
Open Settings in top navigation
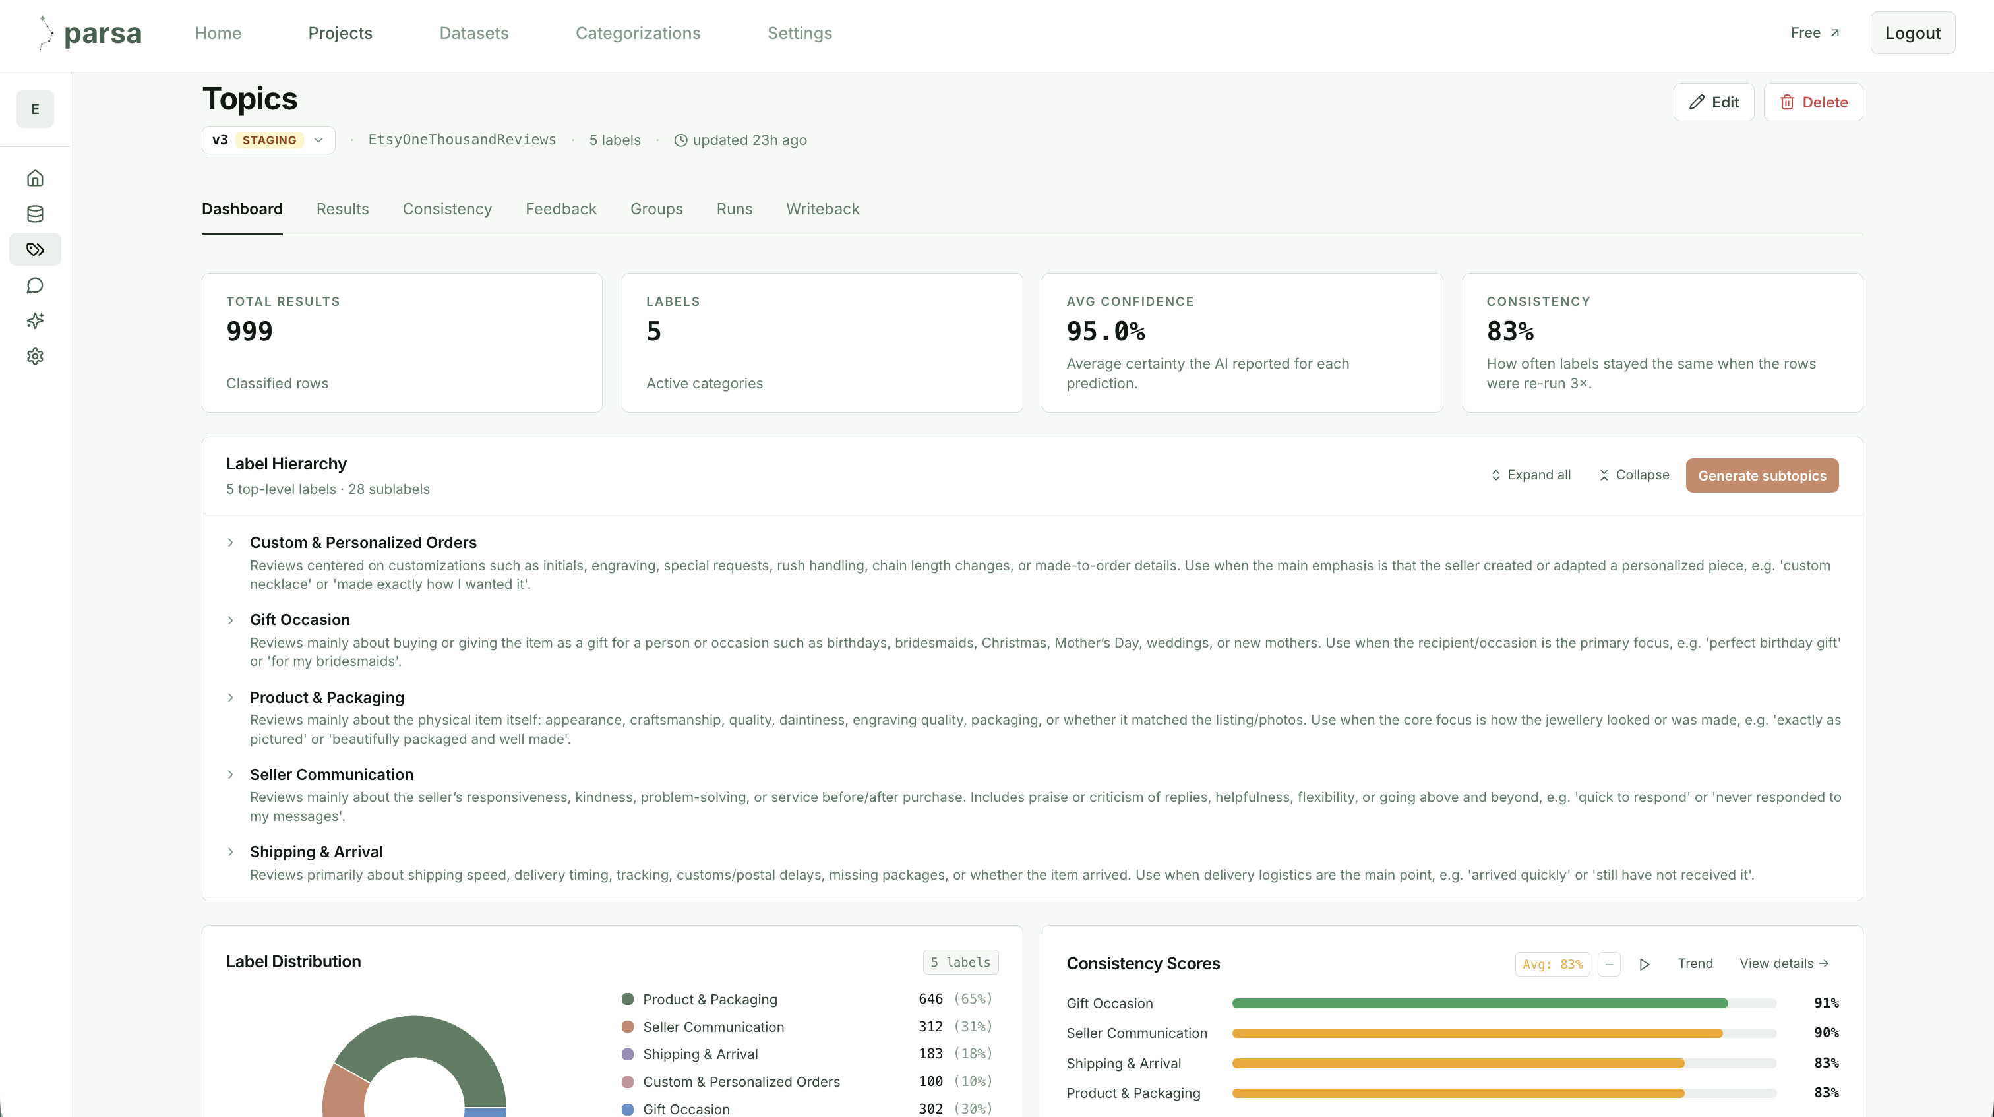point(800,33)
